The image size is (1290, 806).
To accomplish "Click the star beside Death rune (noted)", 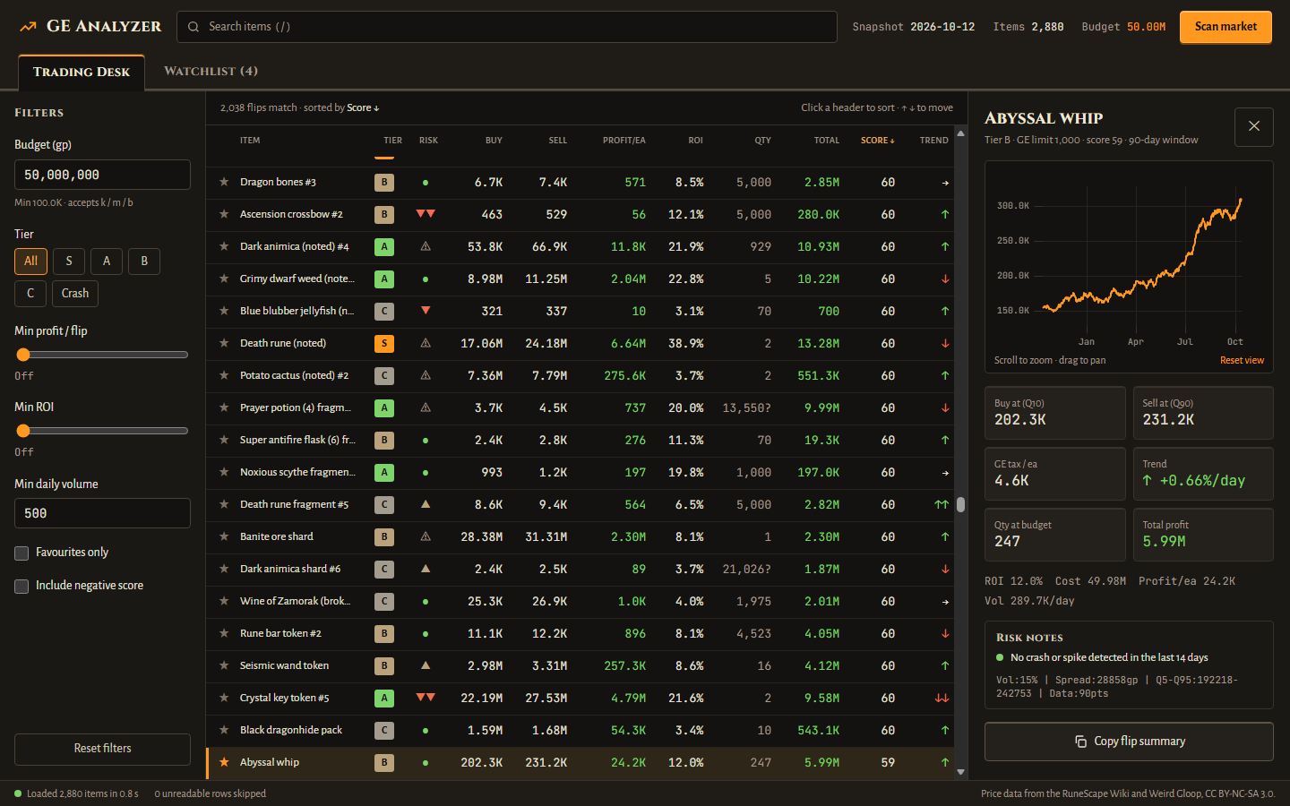I will (x=224, y=343).
